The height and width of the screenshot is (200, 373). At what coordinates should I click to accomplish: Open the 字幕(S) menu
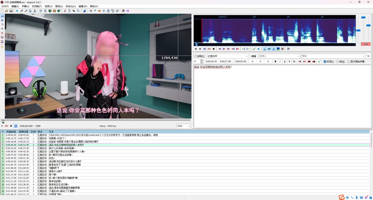pos(25,6)
